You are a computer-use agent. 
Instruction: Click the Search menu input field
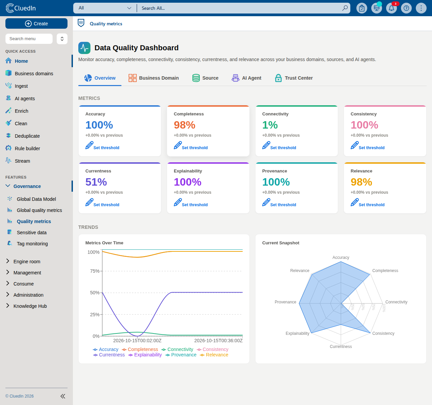tap(29, 39)
